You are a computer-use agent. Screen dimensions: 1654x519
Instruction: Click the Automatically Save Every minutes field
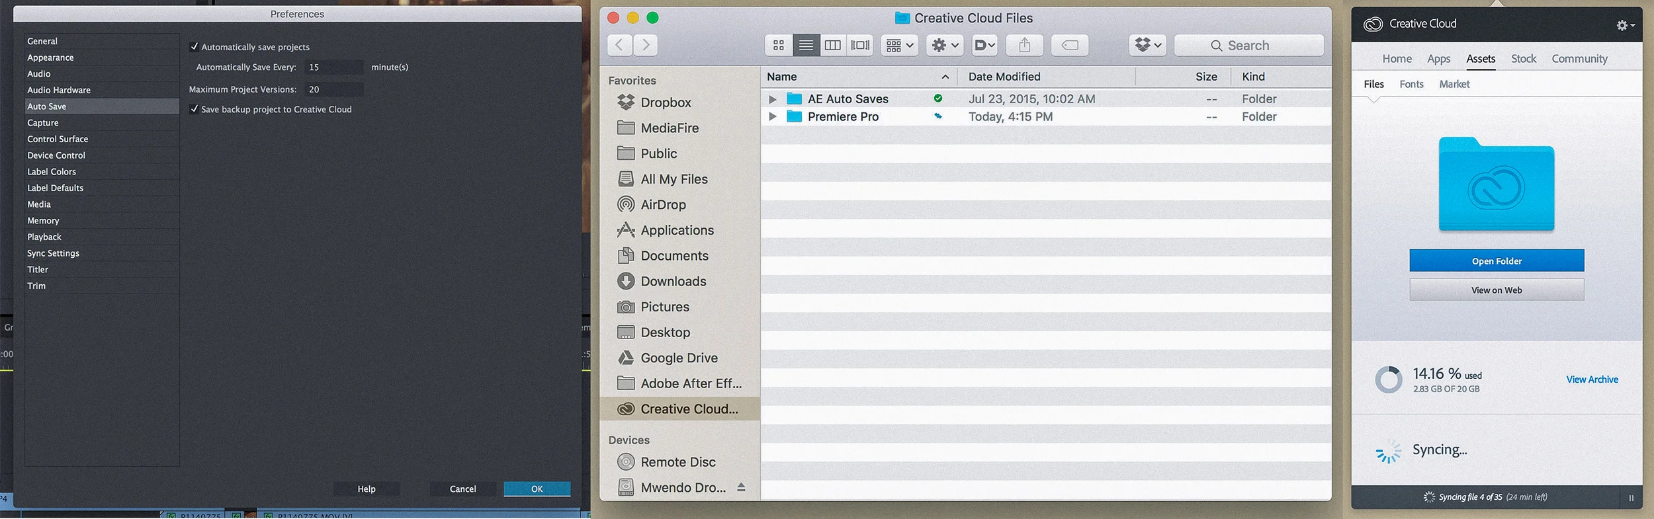pos(334,67)
